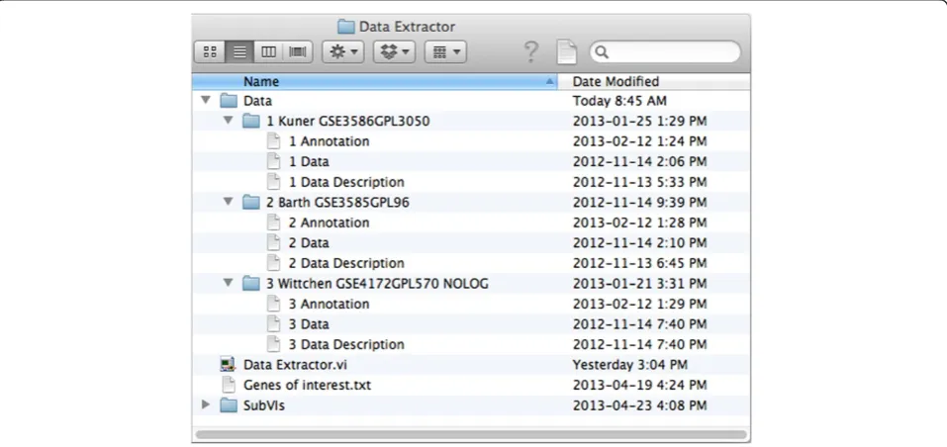Sort by the Date Modified column
This screenshot has height=447, width=947.
653,81
